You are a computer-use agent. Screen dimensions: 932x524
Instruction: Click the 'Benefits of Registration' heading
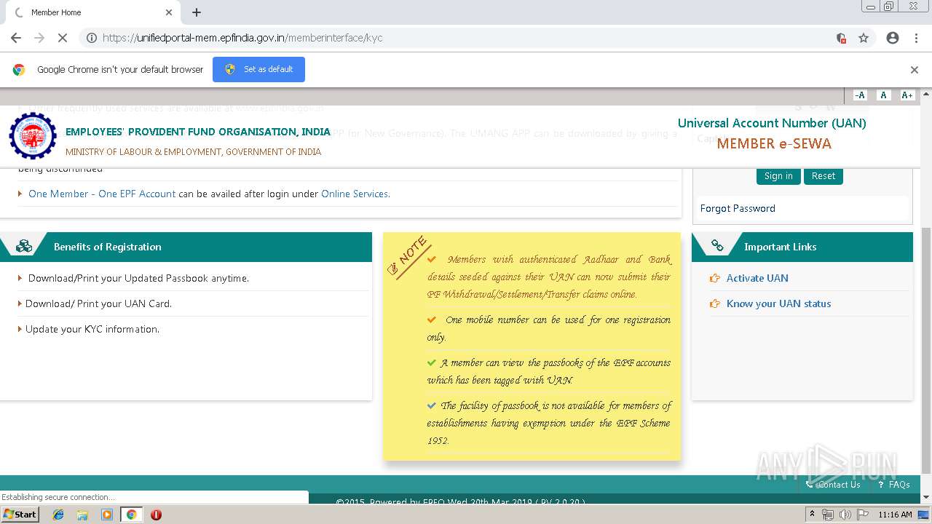[108, 247]
